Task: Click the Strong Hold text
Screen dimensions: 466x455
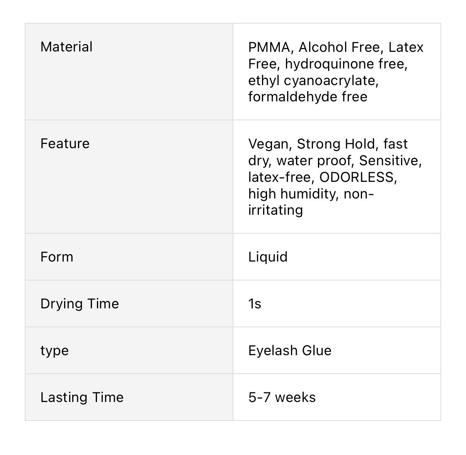Action: click(x=336, y=144)
